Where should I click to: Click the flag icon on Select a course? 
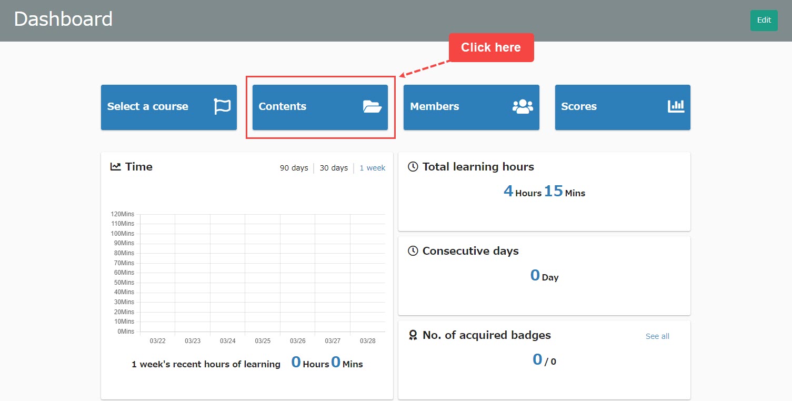(x=222, y=106)
